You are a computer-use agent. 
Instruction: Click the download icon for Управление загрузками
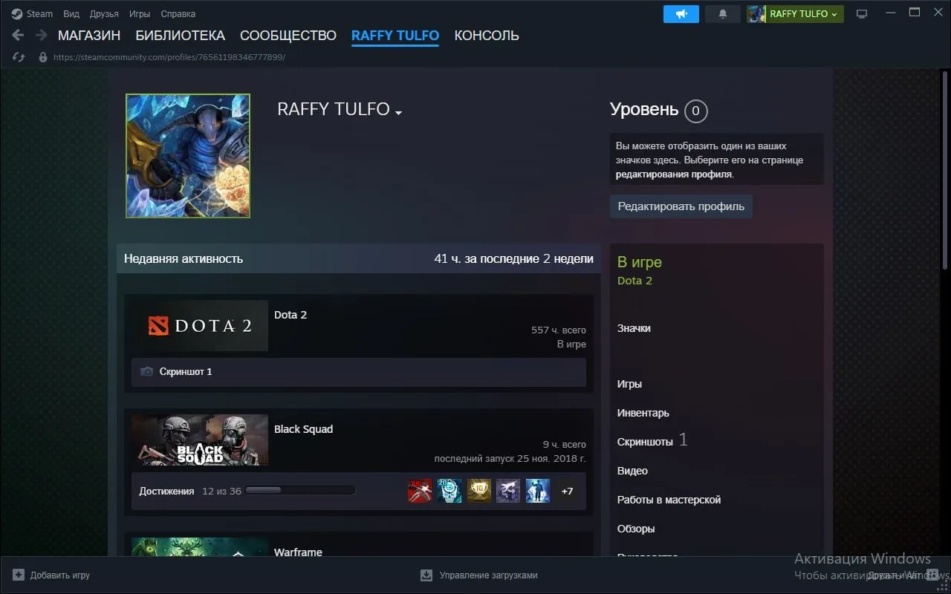[x=426, y=575]
